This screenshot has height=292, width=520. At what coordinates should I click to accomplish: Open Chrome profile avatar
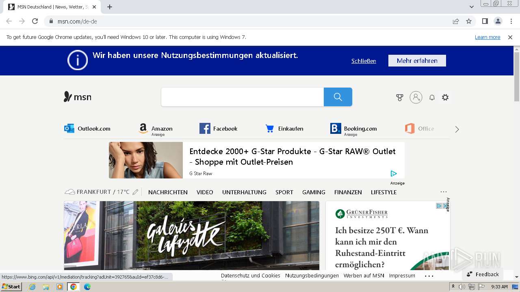pyautogui.click(x=498, y=21)
